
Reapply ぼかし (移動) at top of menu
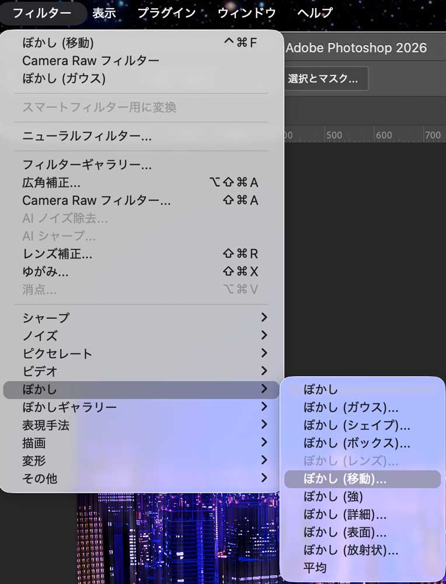141,43
